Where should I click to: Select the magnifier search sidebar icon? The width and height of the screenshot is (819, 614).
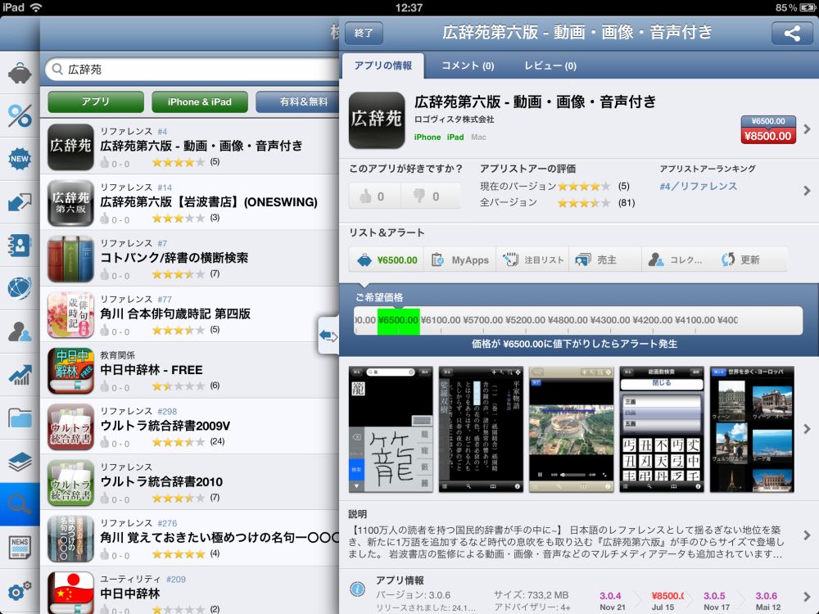pyautogui.click(x=20, y=504)
